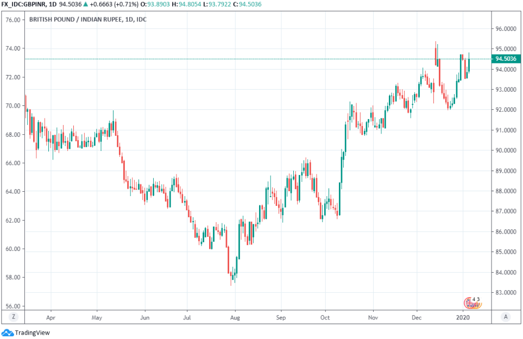Click the green 94.5036 current price label

(x=505, y=59)
